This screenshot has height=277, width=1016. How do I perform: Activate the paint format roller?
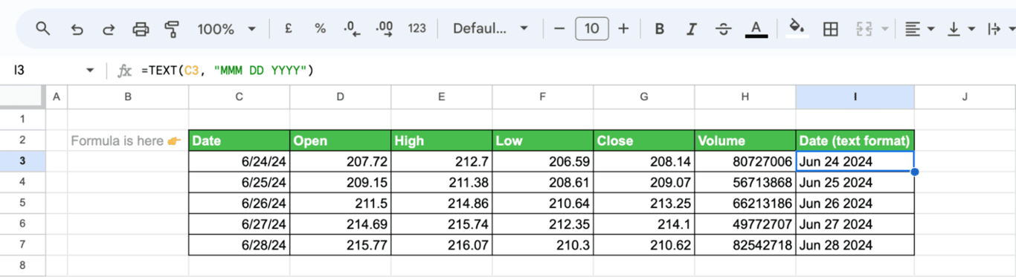pyautogui.click(x=173, y=29)
